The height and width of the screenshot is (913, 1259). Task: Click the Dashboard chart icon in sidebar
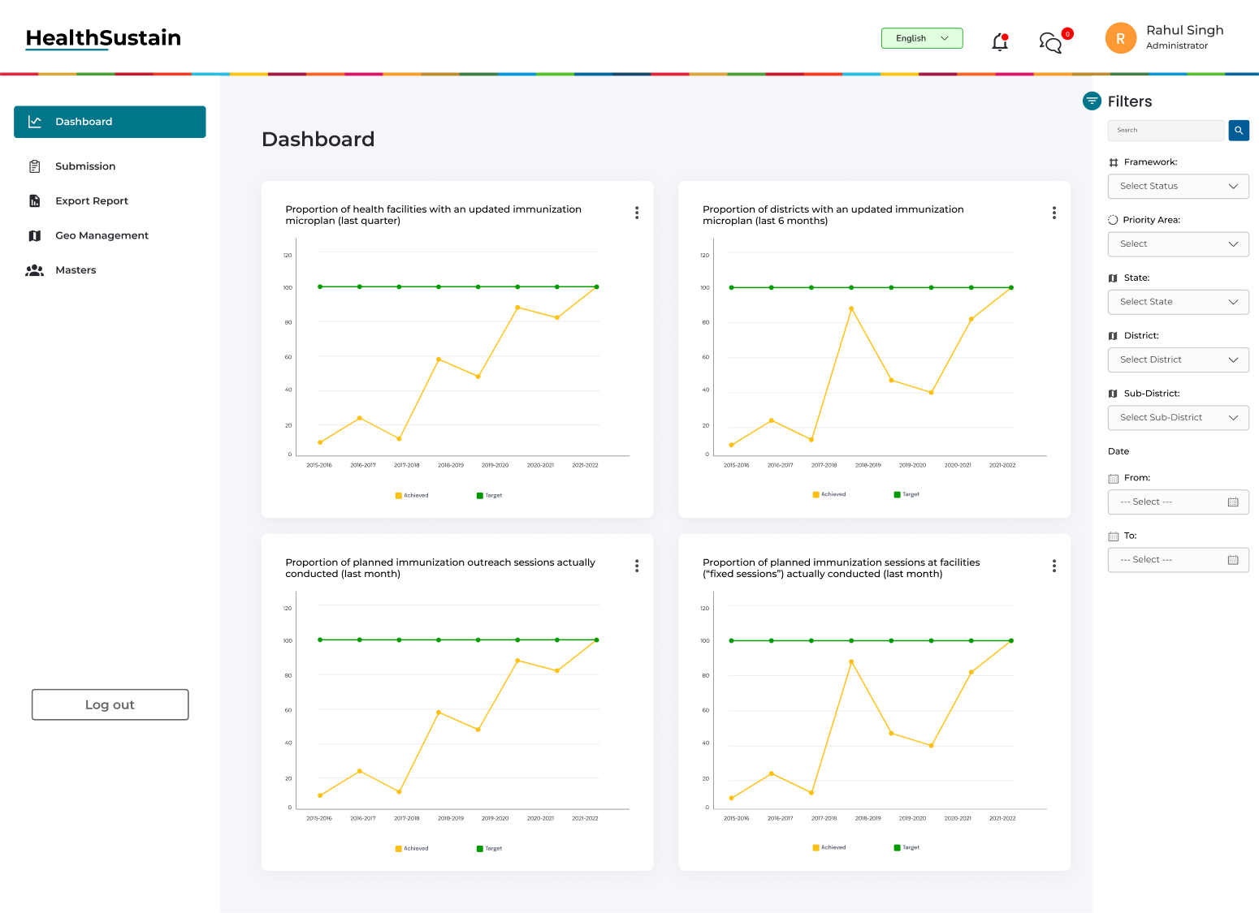click(35, 122)
